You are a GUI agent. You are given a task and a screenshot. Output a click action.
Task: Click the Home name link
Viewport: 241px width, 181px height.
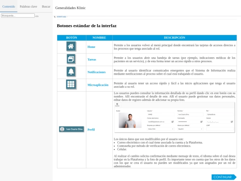[x=91, y=47]
